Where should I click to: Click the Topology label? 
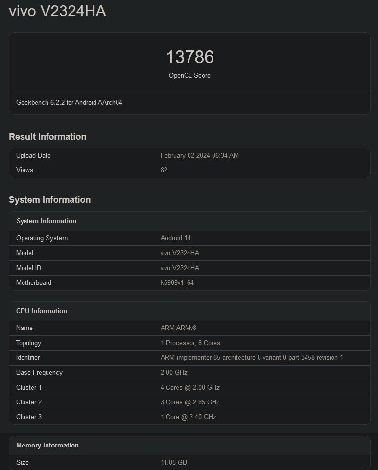tap(28, 343)
